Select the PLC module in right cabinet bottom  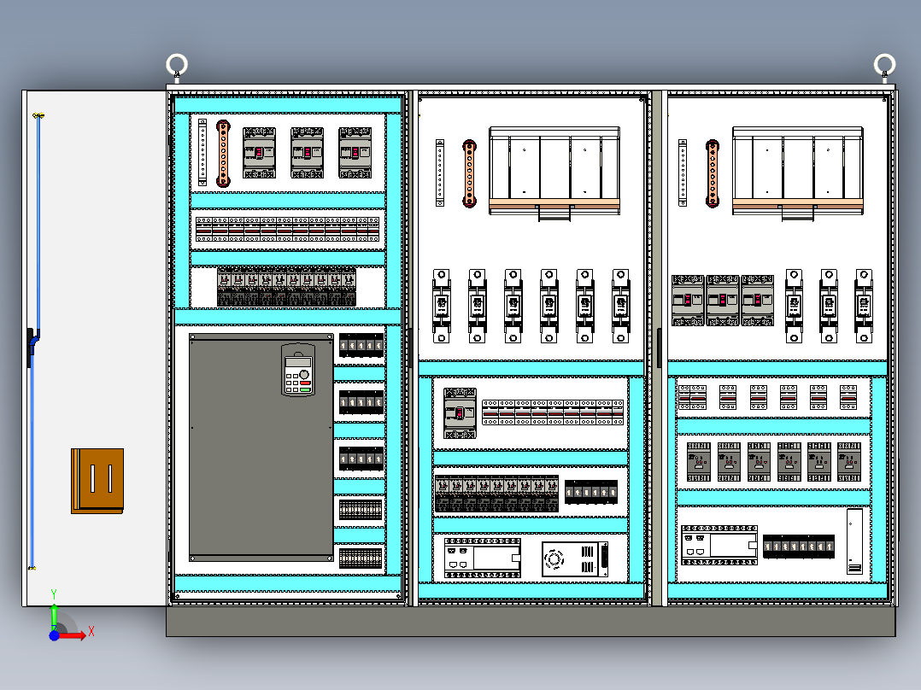point(719,546)
